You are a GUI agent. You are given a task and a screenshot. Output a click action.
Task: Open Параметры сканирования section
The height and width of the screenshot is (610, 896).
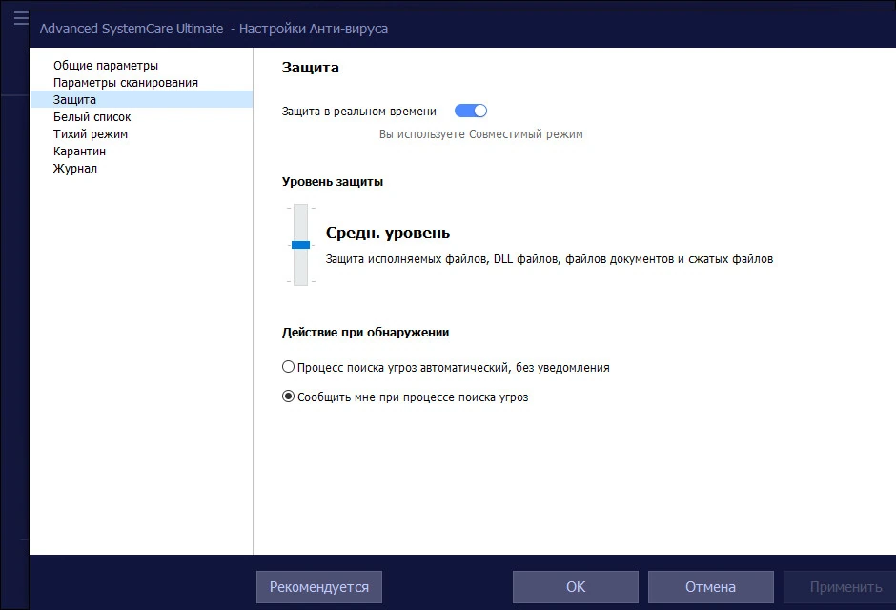point(126,83)
